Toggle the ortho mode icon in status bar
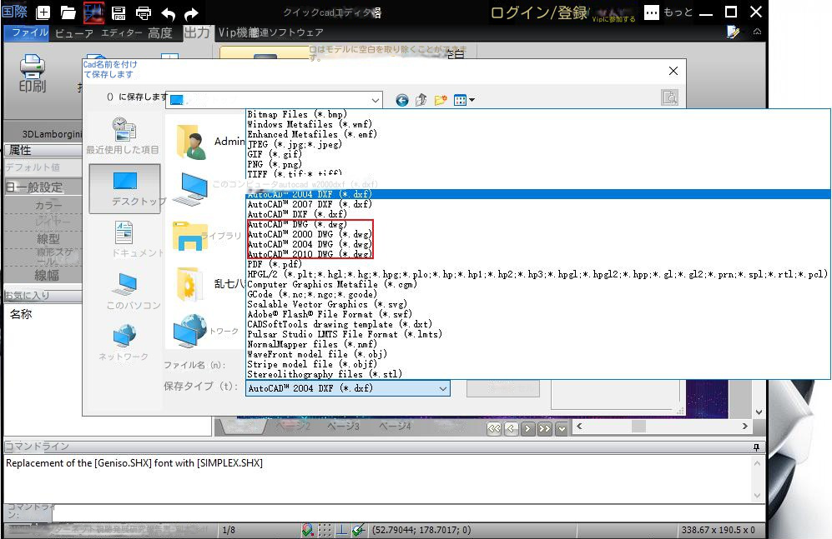 (x=342, y=530)
